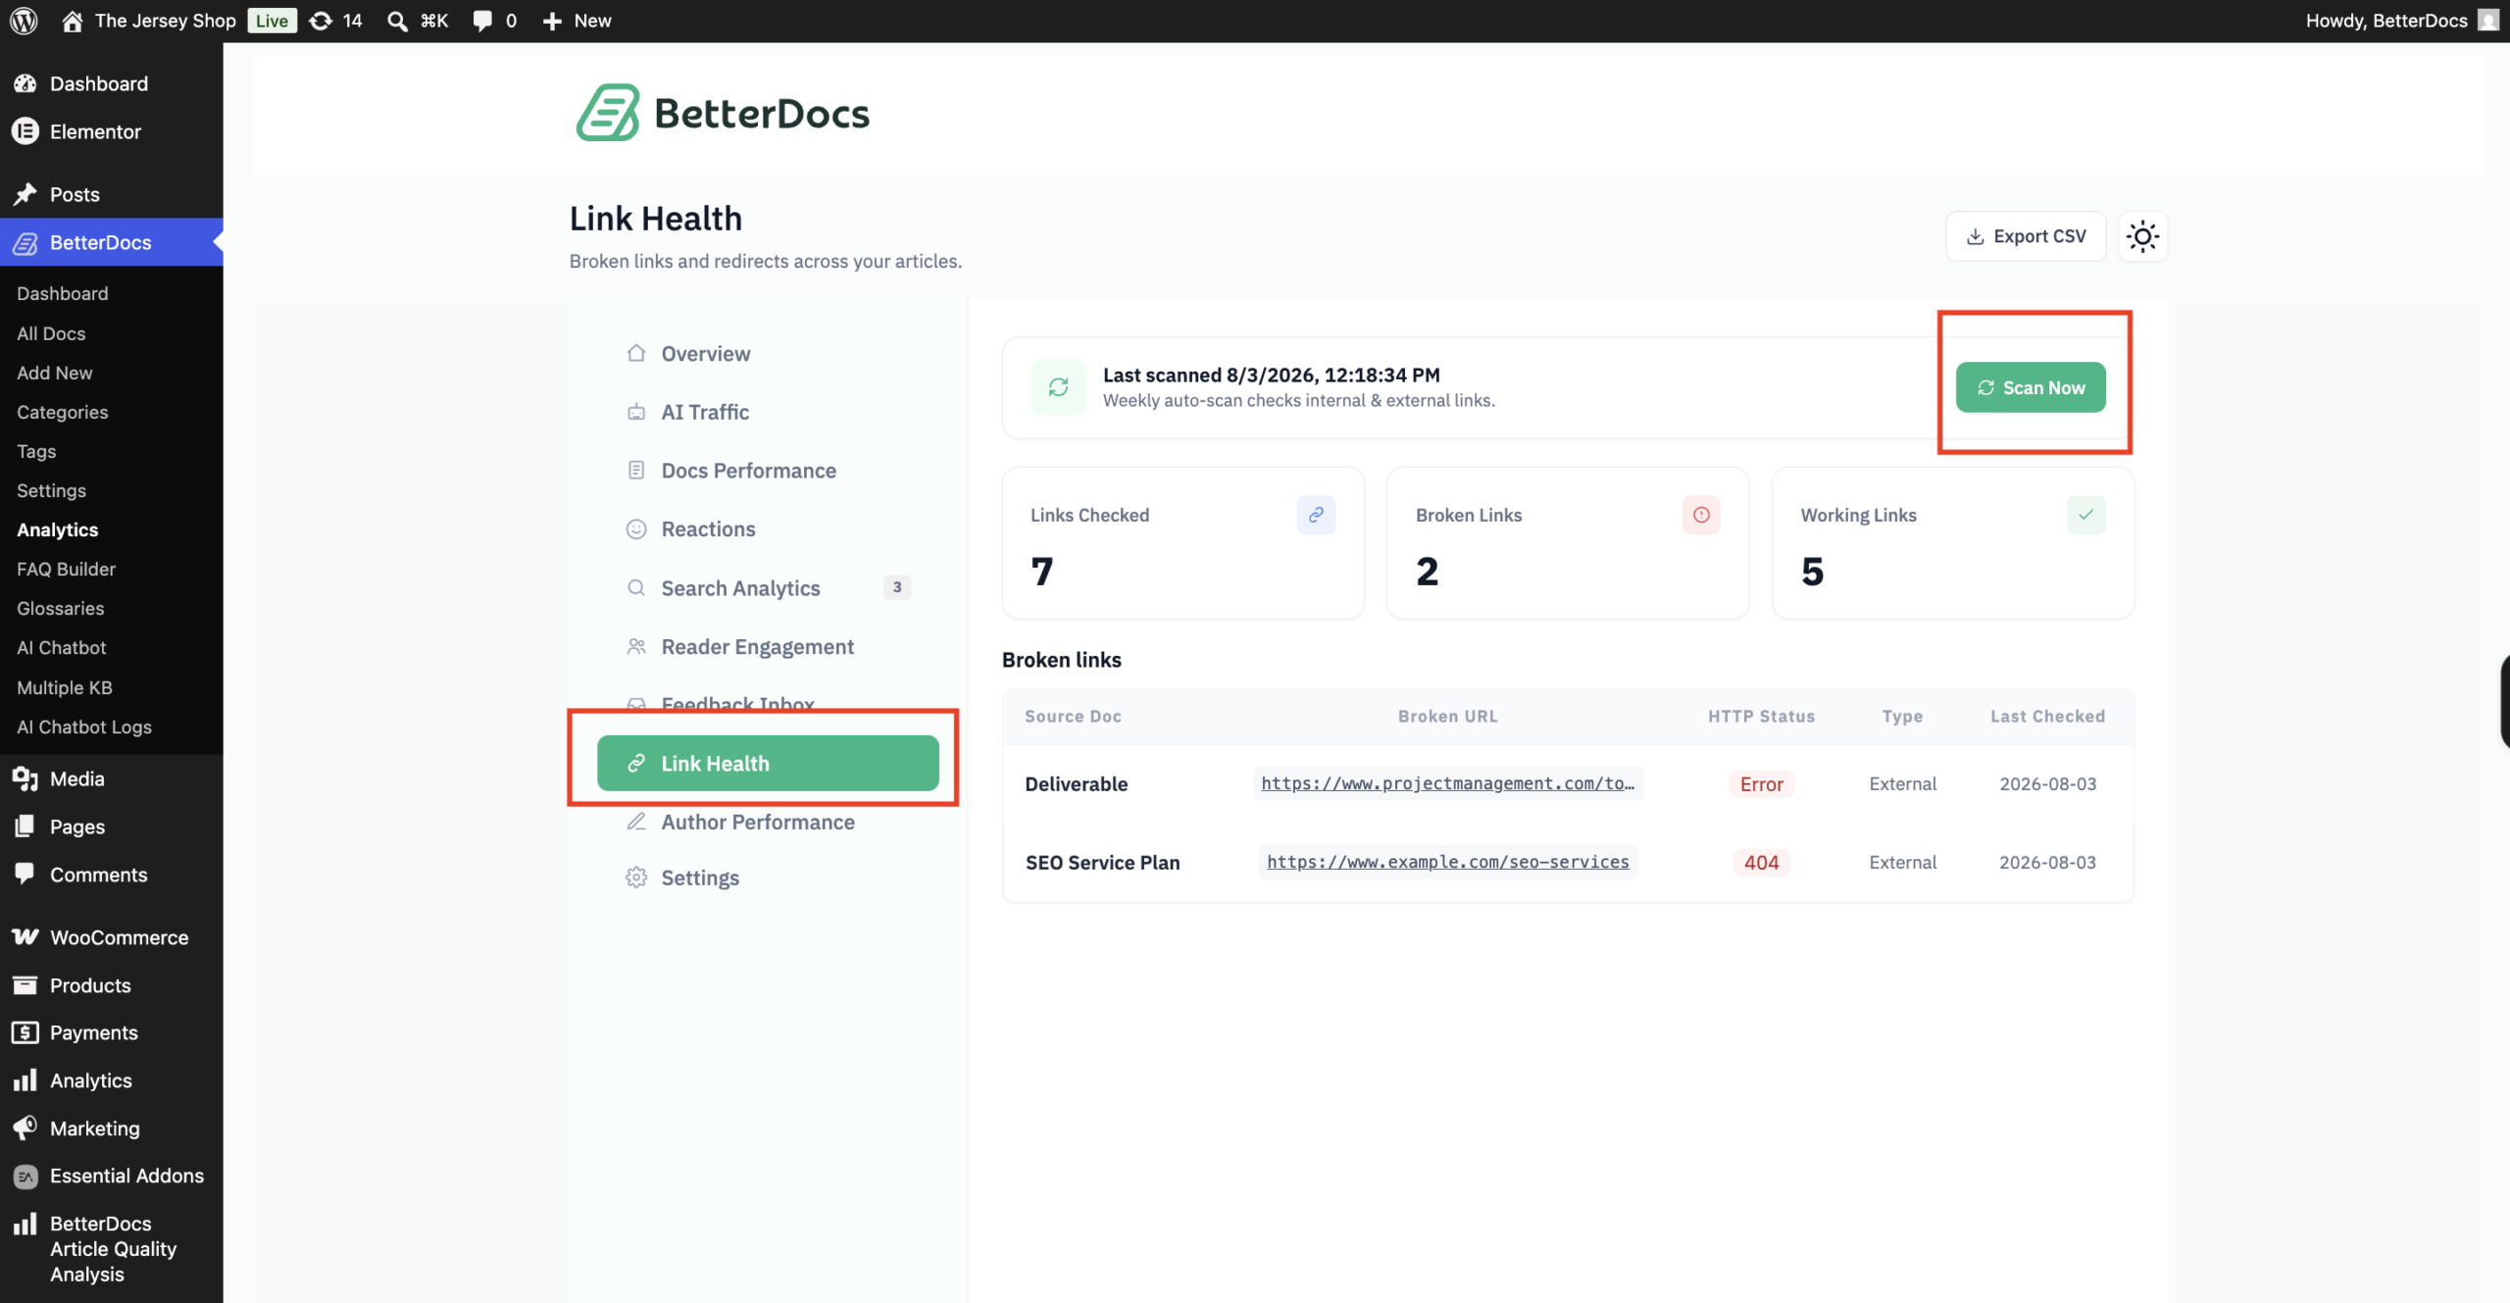Click Search Analytics count badge 3
This screenshot has width=2510, height=1303.
tap(897, 587)
